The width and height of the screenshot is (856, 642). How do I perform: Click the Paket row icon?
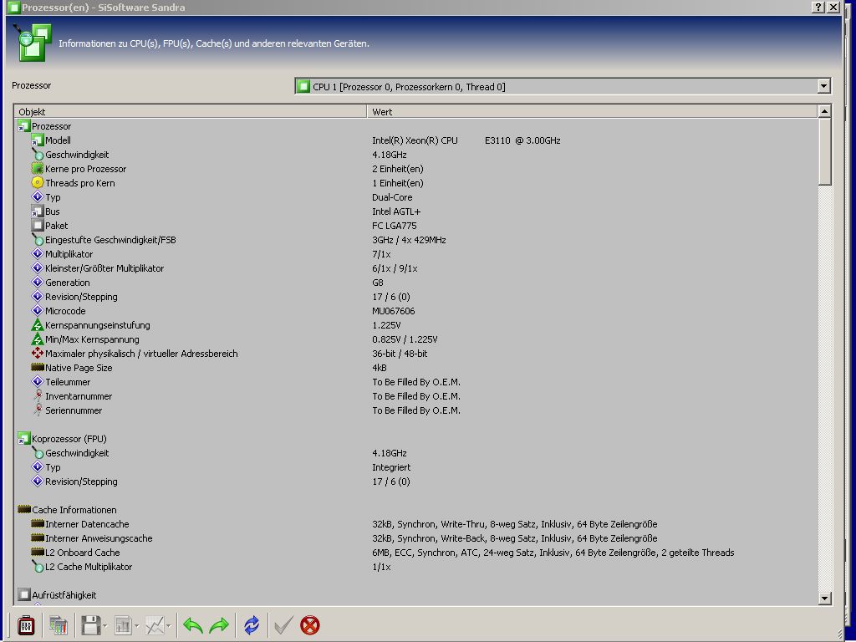pyautogui.click(x=37, y=226)
